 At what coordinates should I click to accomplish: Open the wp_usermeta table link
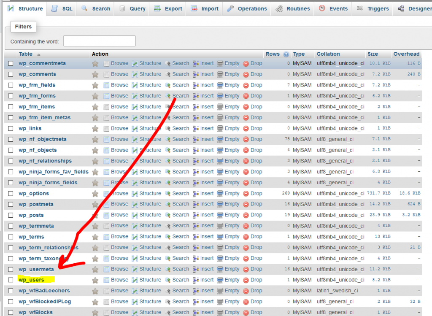point(36,269)
